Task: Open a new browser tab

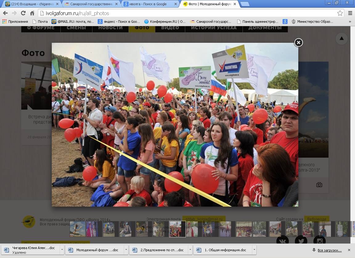Action: (245, 4)
